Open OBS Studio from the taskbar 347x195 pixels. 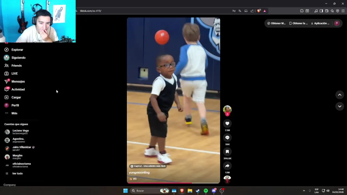coord(222,191)
